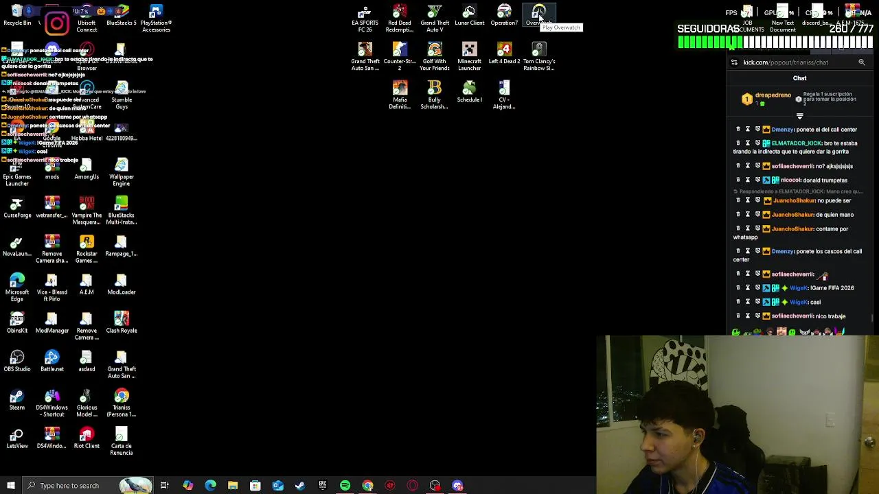The image size is (879, 494).
Task: Open OBS Studio desktop icon
Action: pos(17,361)
